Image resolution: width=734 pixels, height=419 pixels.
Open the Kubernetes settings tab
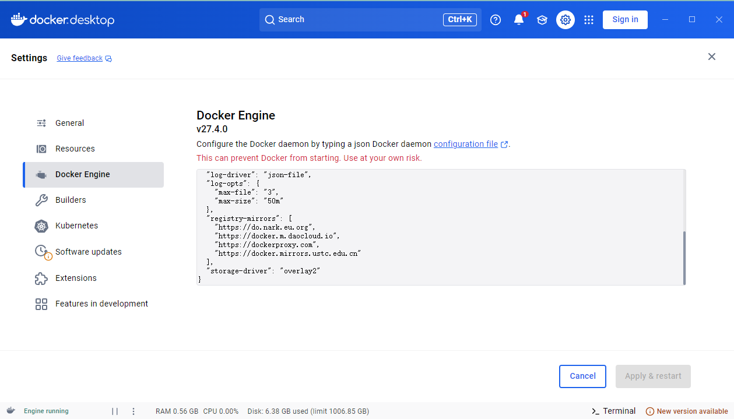point(93,226)
